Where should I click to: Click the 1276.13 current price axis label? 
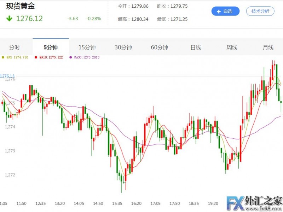[x=7, y=76]
